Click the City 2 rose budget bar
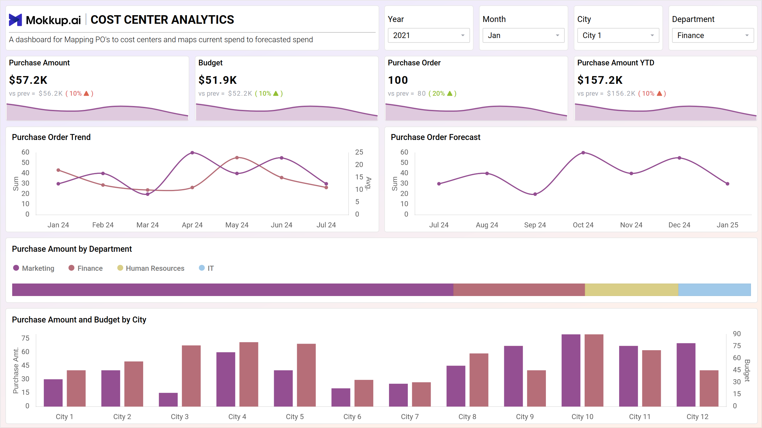The height and width of the screenshot is (428, 762). 134,384
